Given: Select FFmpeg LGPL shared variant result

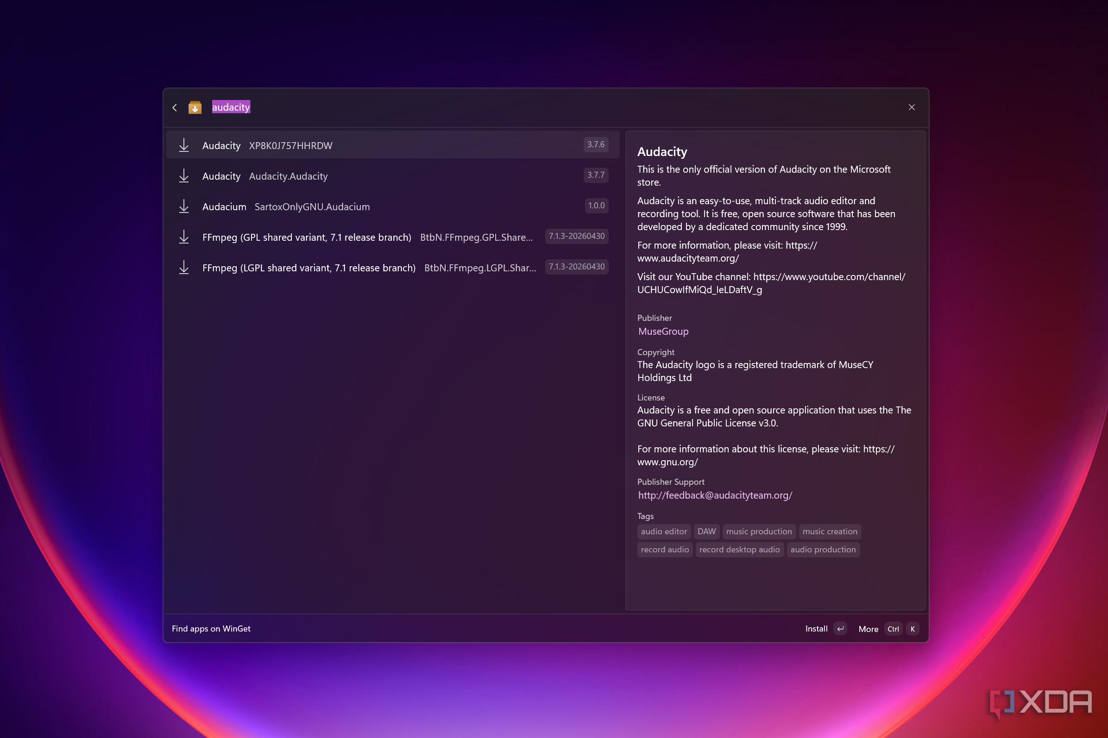Looking at the screenshot, I should [393, 267].
